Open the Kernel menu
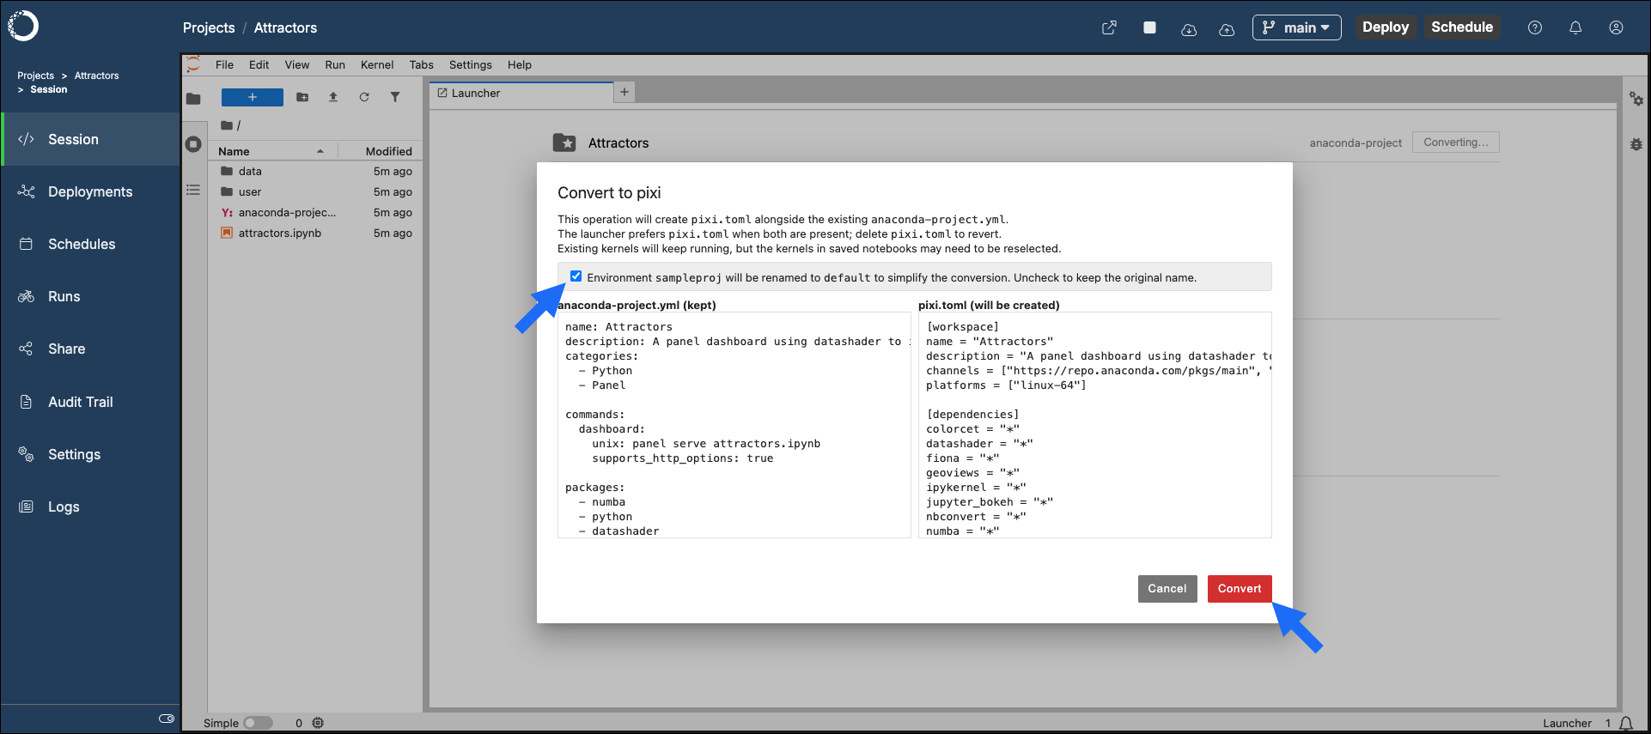Screen dimensions: 1651x734 click(377, 64)
